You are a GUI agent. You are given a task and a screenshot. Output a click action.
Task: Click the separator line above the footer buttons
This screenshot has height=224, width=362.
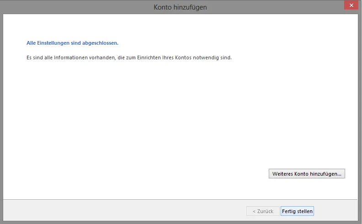[x=181, y=199]
